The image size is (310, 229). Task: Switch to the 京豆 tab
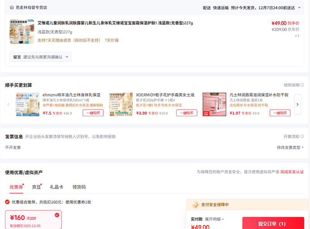(x=36, y=187)
